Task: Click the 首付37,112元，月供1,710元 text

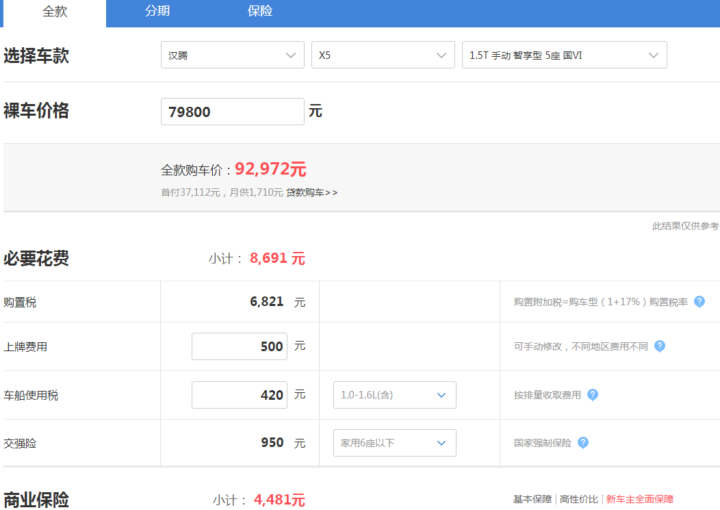Action: pos(222,192)
